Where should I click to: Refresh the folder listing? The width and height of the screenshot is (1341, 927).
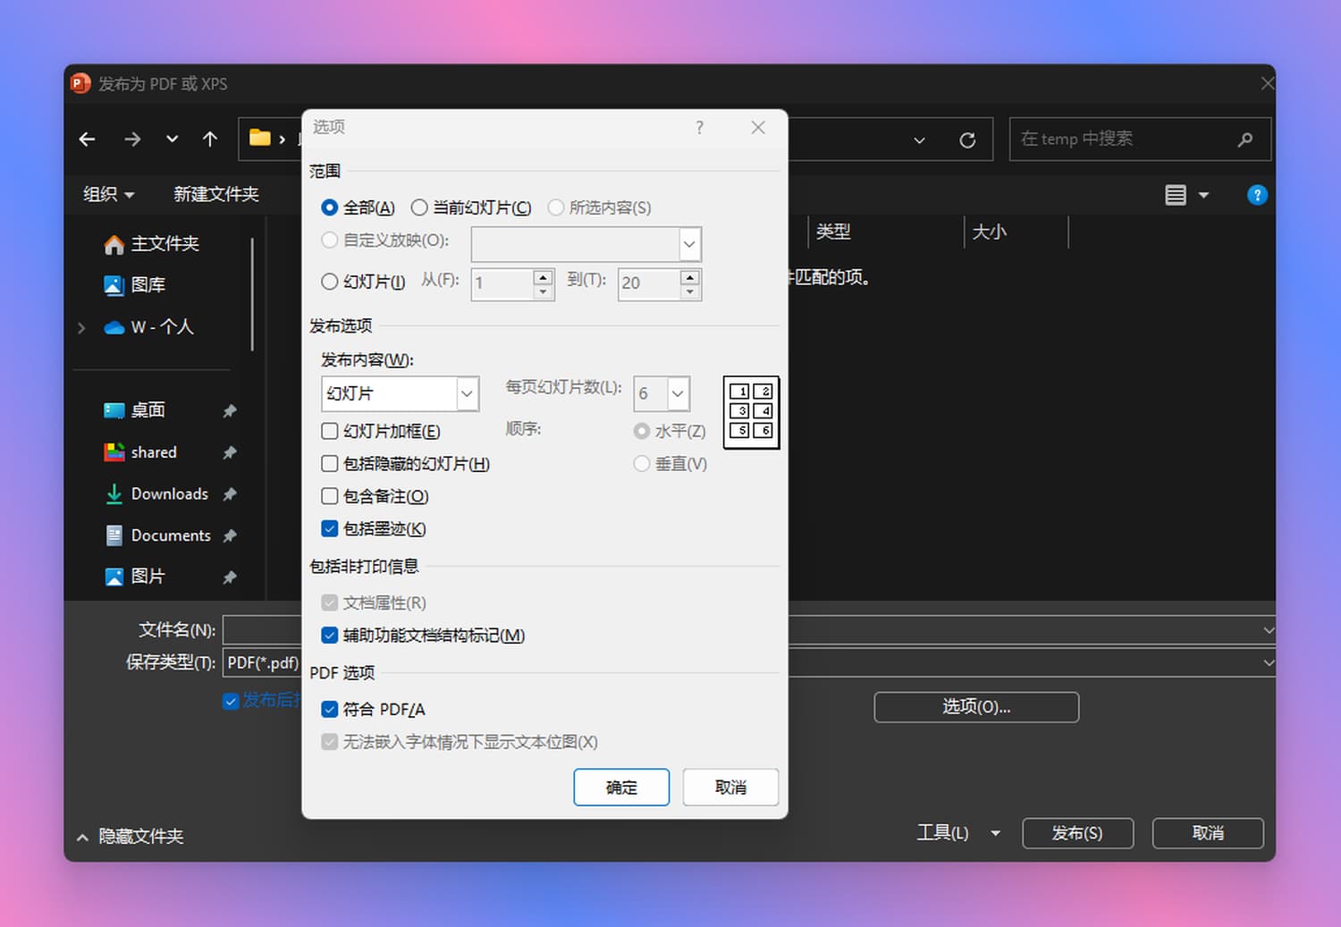point(967,140)
